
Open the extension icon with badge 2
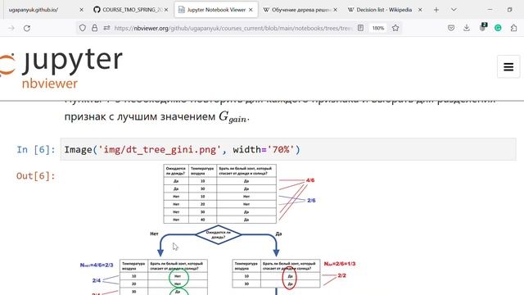coord(482,27)
